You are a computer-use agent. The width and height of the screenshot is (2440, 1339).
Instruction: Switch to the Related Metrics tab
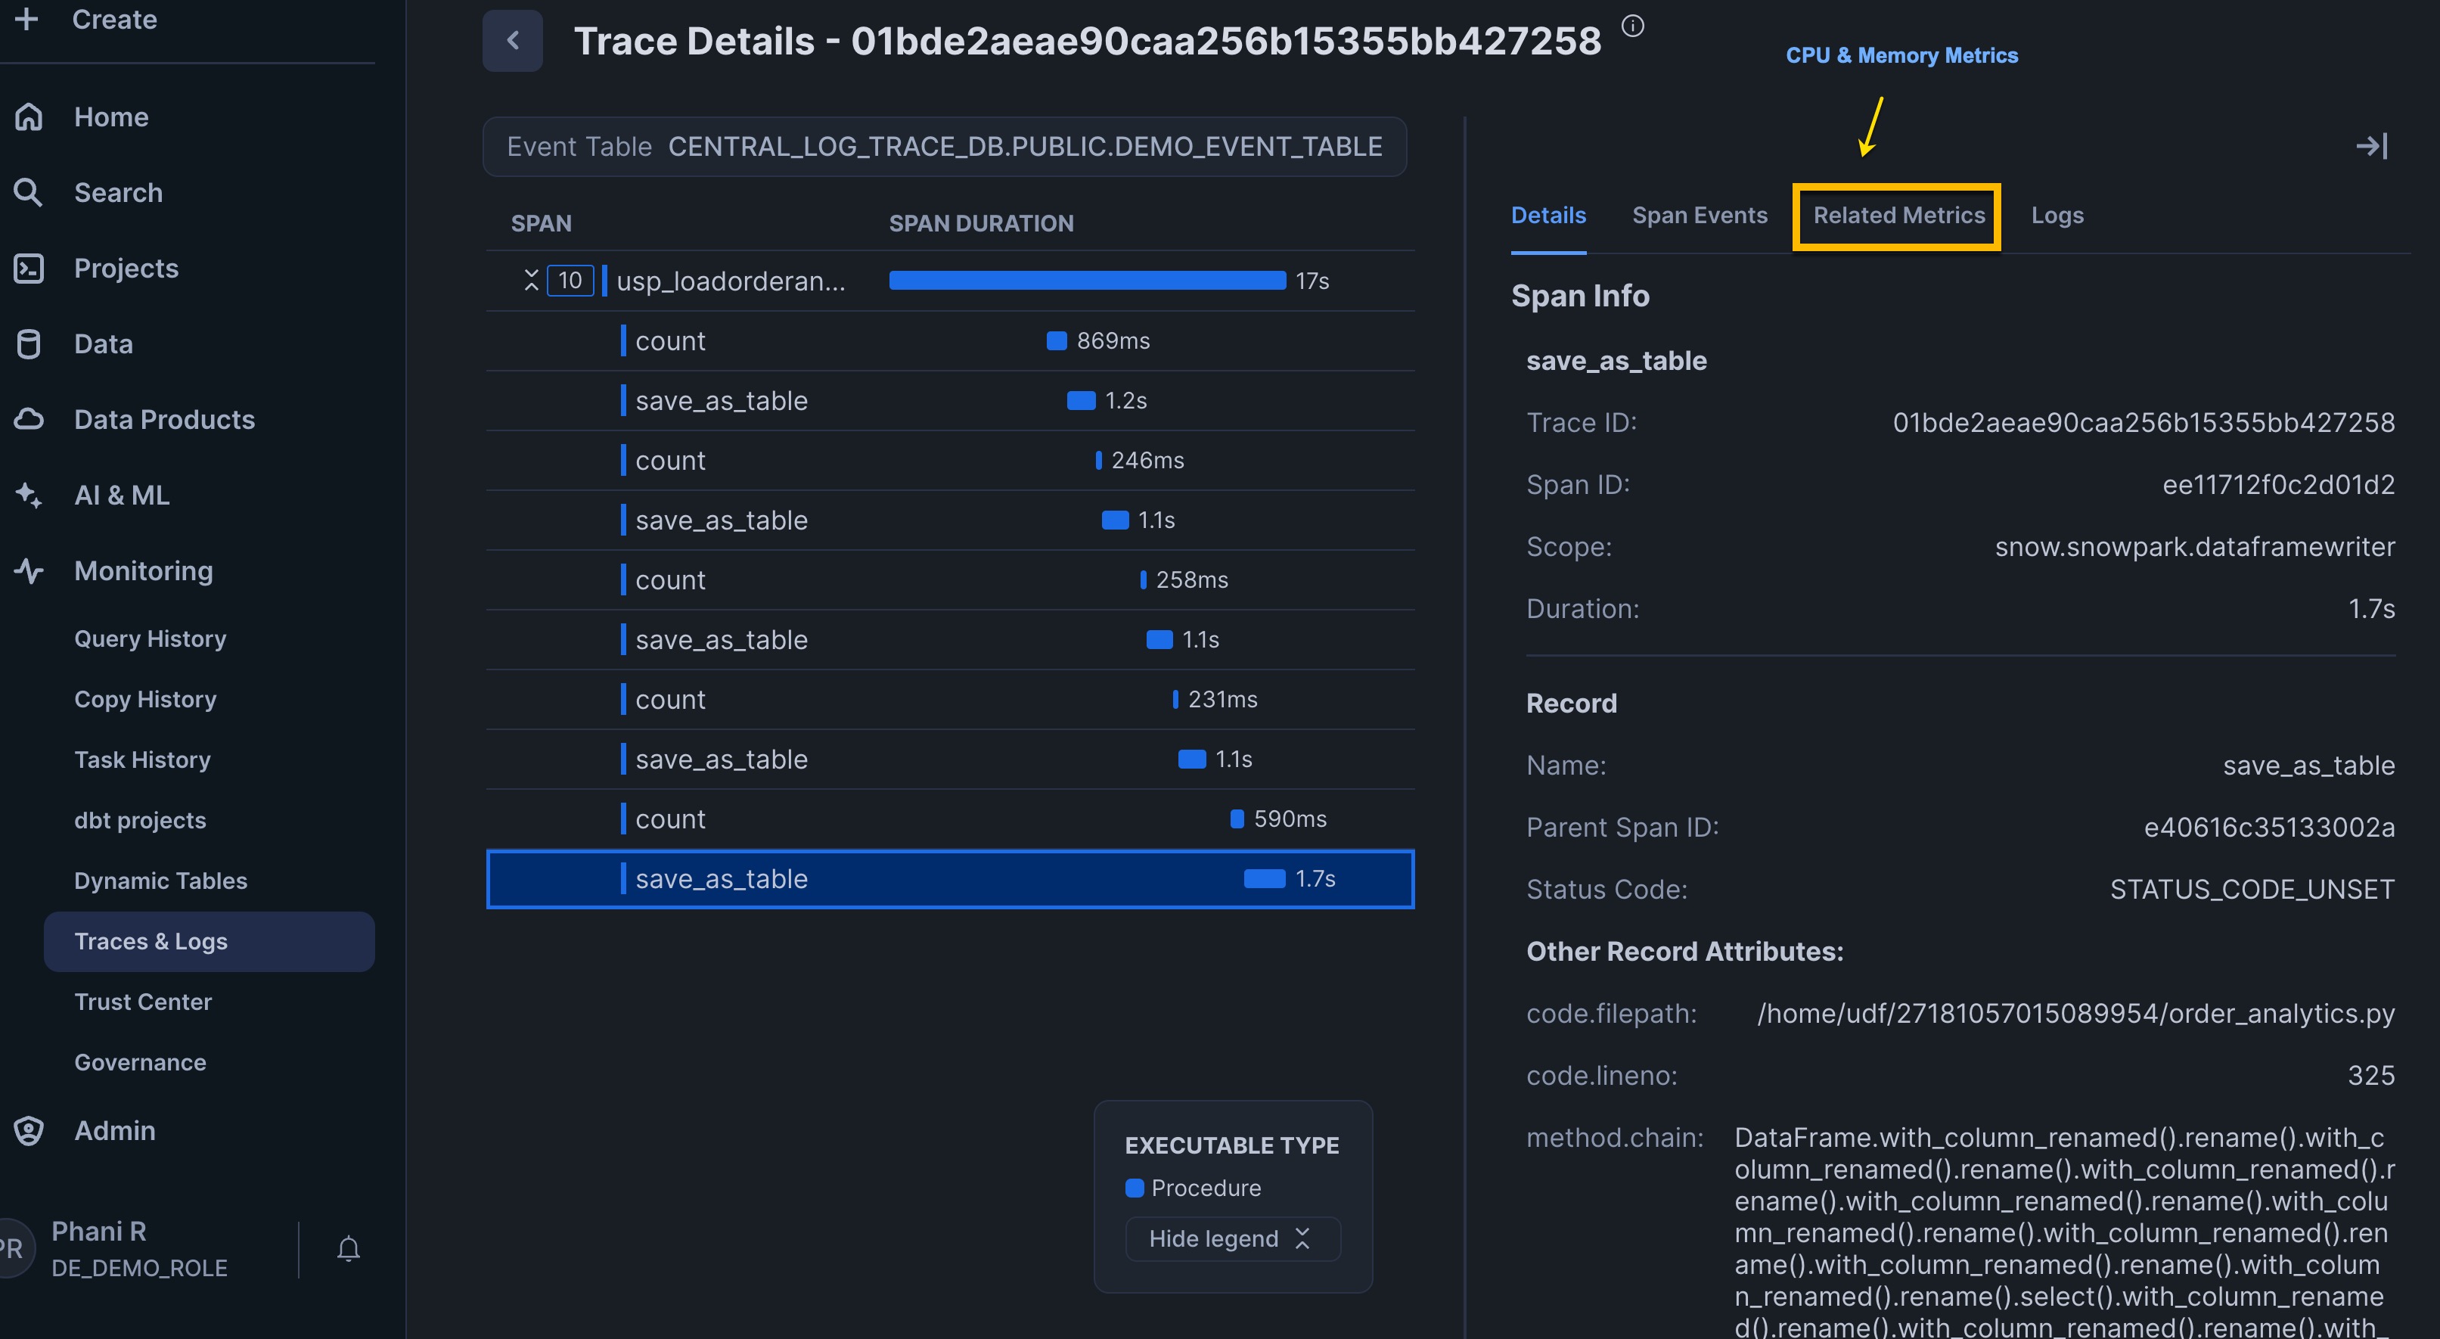(x=1898, y=215)
